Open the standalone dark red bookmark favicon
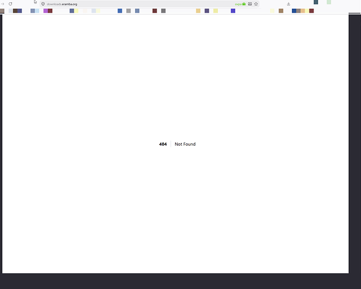 pos(155,11)
